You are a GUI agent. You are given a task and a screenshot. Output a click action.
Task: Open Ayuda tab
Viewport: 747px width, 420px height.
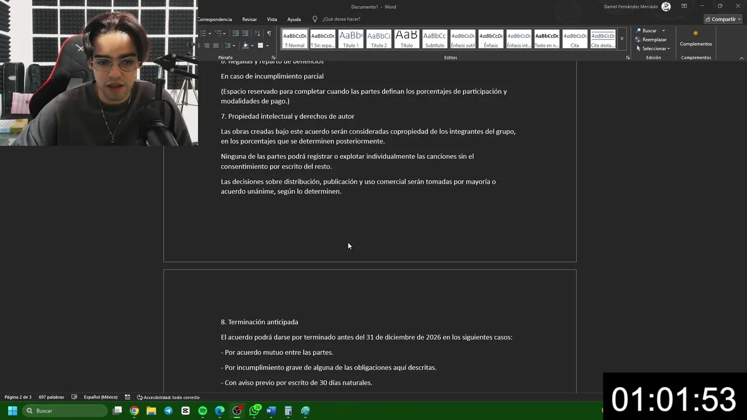[294, 19]
